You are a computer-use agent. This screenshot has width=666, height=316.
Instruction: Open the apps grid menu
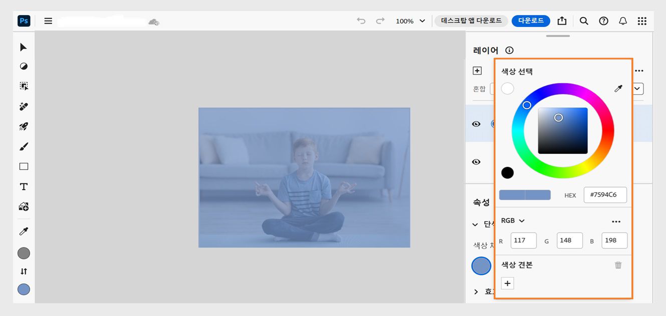(642, 21)
